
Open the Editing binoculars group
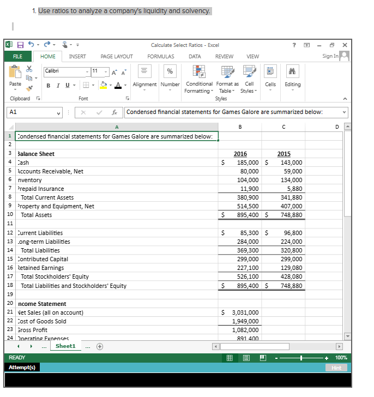coord(293,71)
